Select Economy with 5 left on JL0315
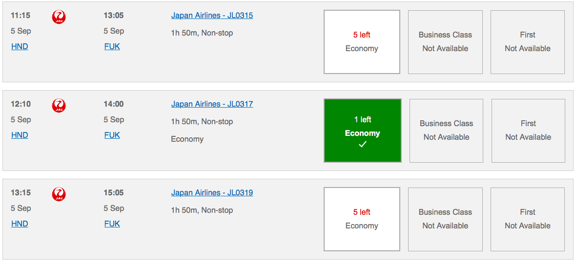Screen dimensions: 576x263 pyautogui.click(x=362, y=42)
